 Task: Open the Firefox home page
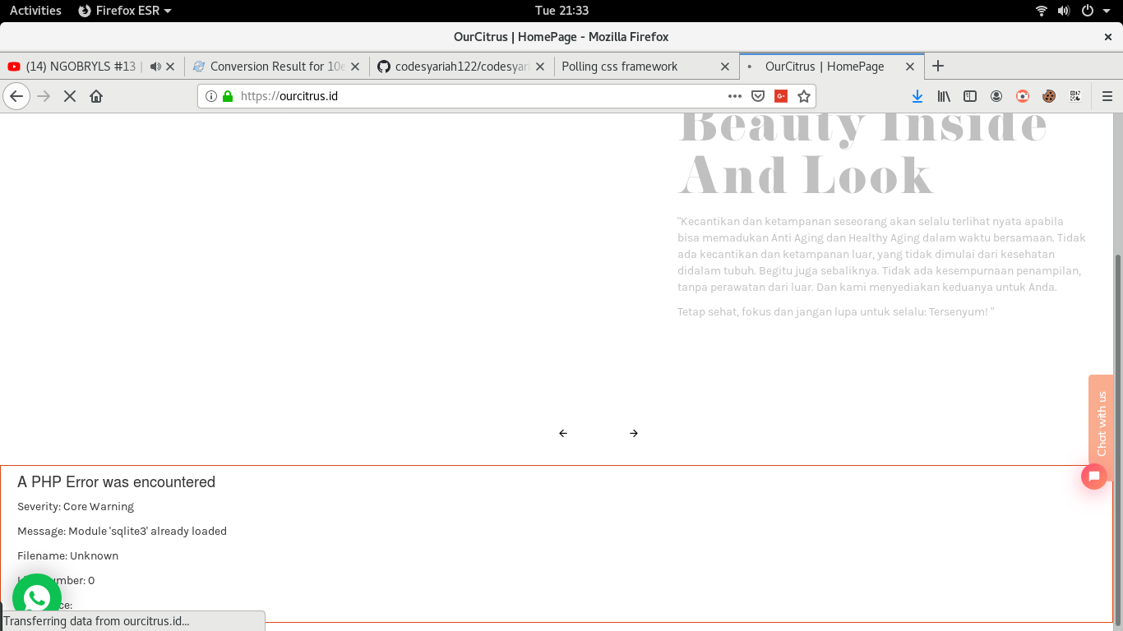tap(96, 96)
